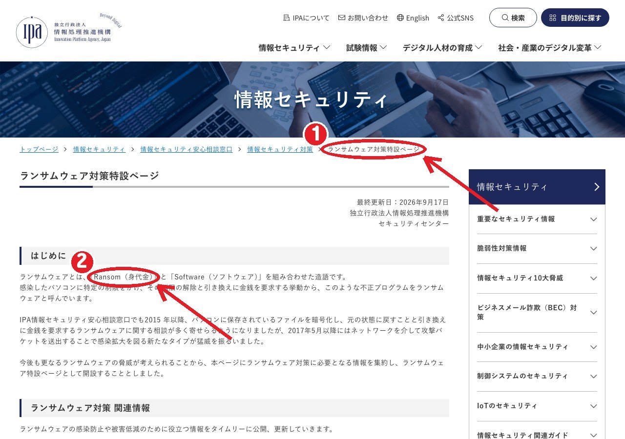Open the 目的別に探す button
This screenshot has height=439, width=625.
pos(575,18)
